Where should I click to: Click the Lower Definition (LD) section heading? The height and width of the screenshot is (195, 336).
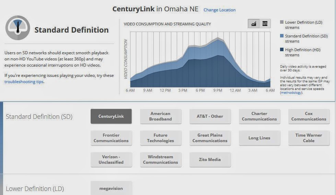click(x=35, y=189)
